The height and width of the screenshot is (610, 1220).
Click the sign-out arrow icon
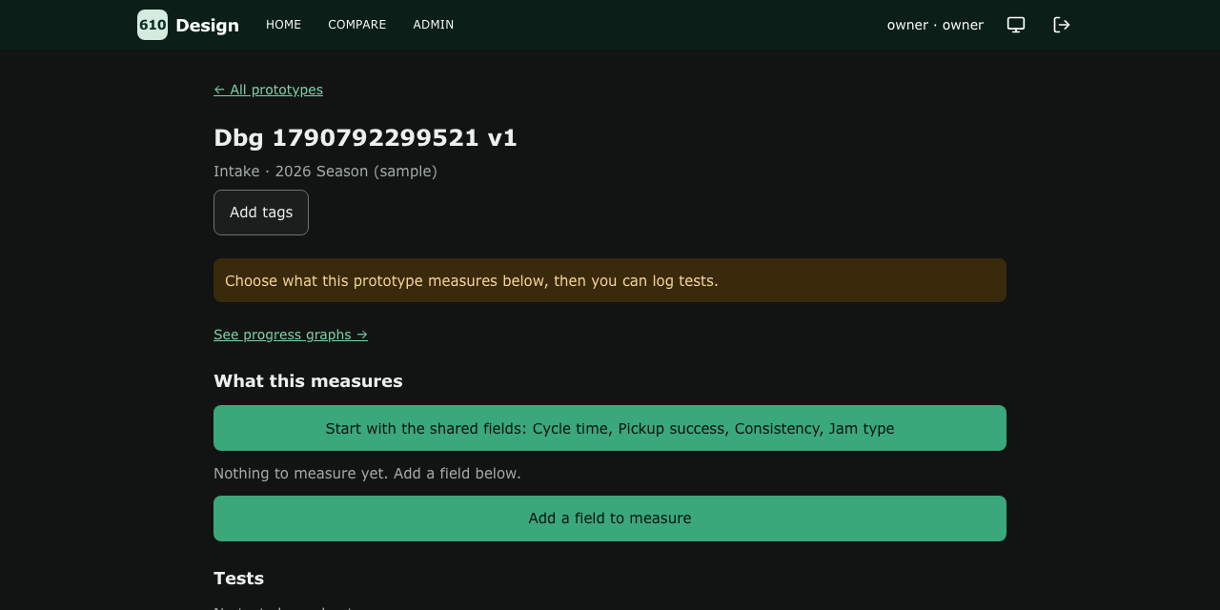tap(1062, 25)
